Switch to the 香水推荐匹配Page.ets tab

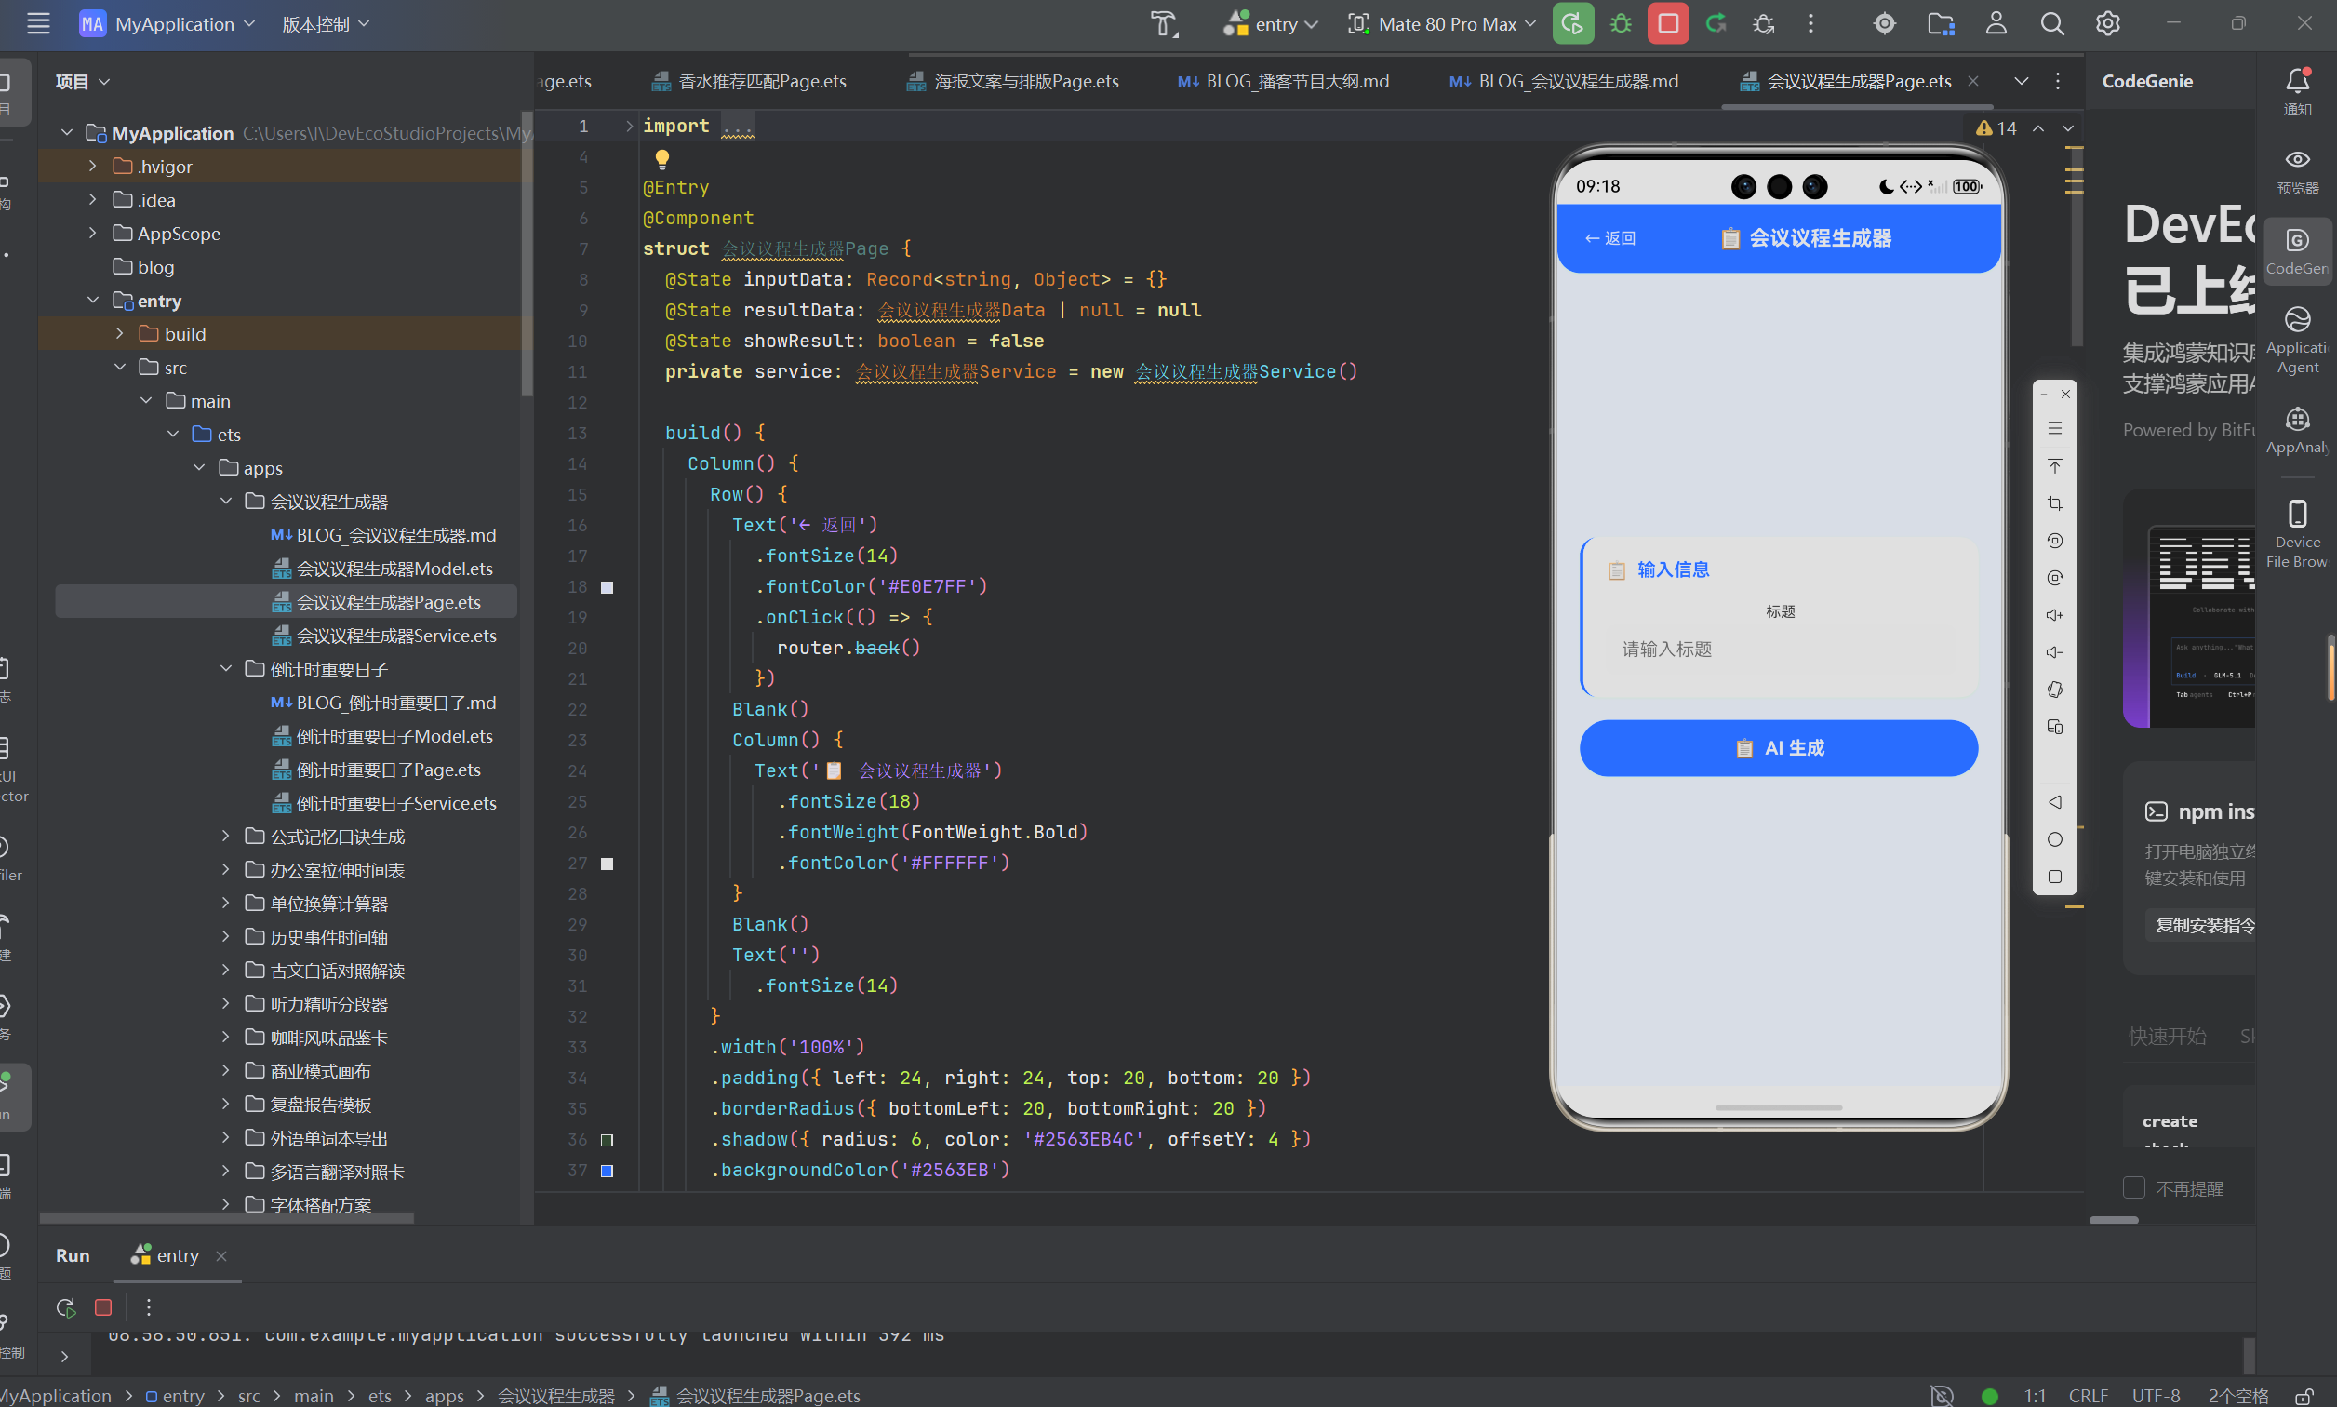click(x=750, y=81)
